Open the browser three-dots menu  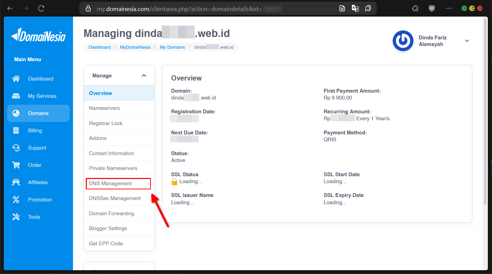(x=449, y=8)
